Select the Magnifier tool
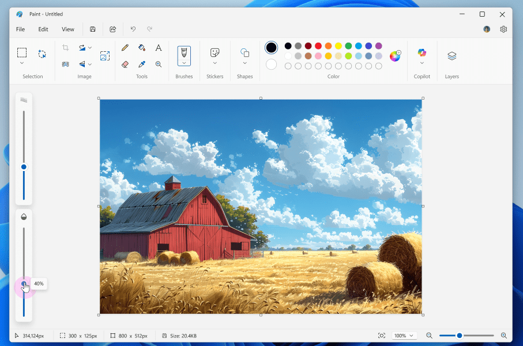The image size is (523, 346). [158, 64]
